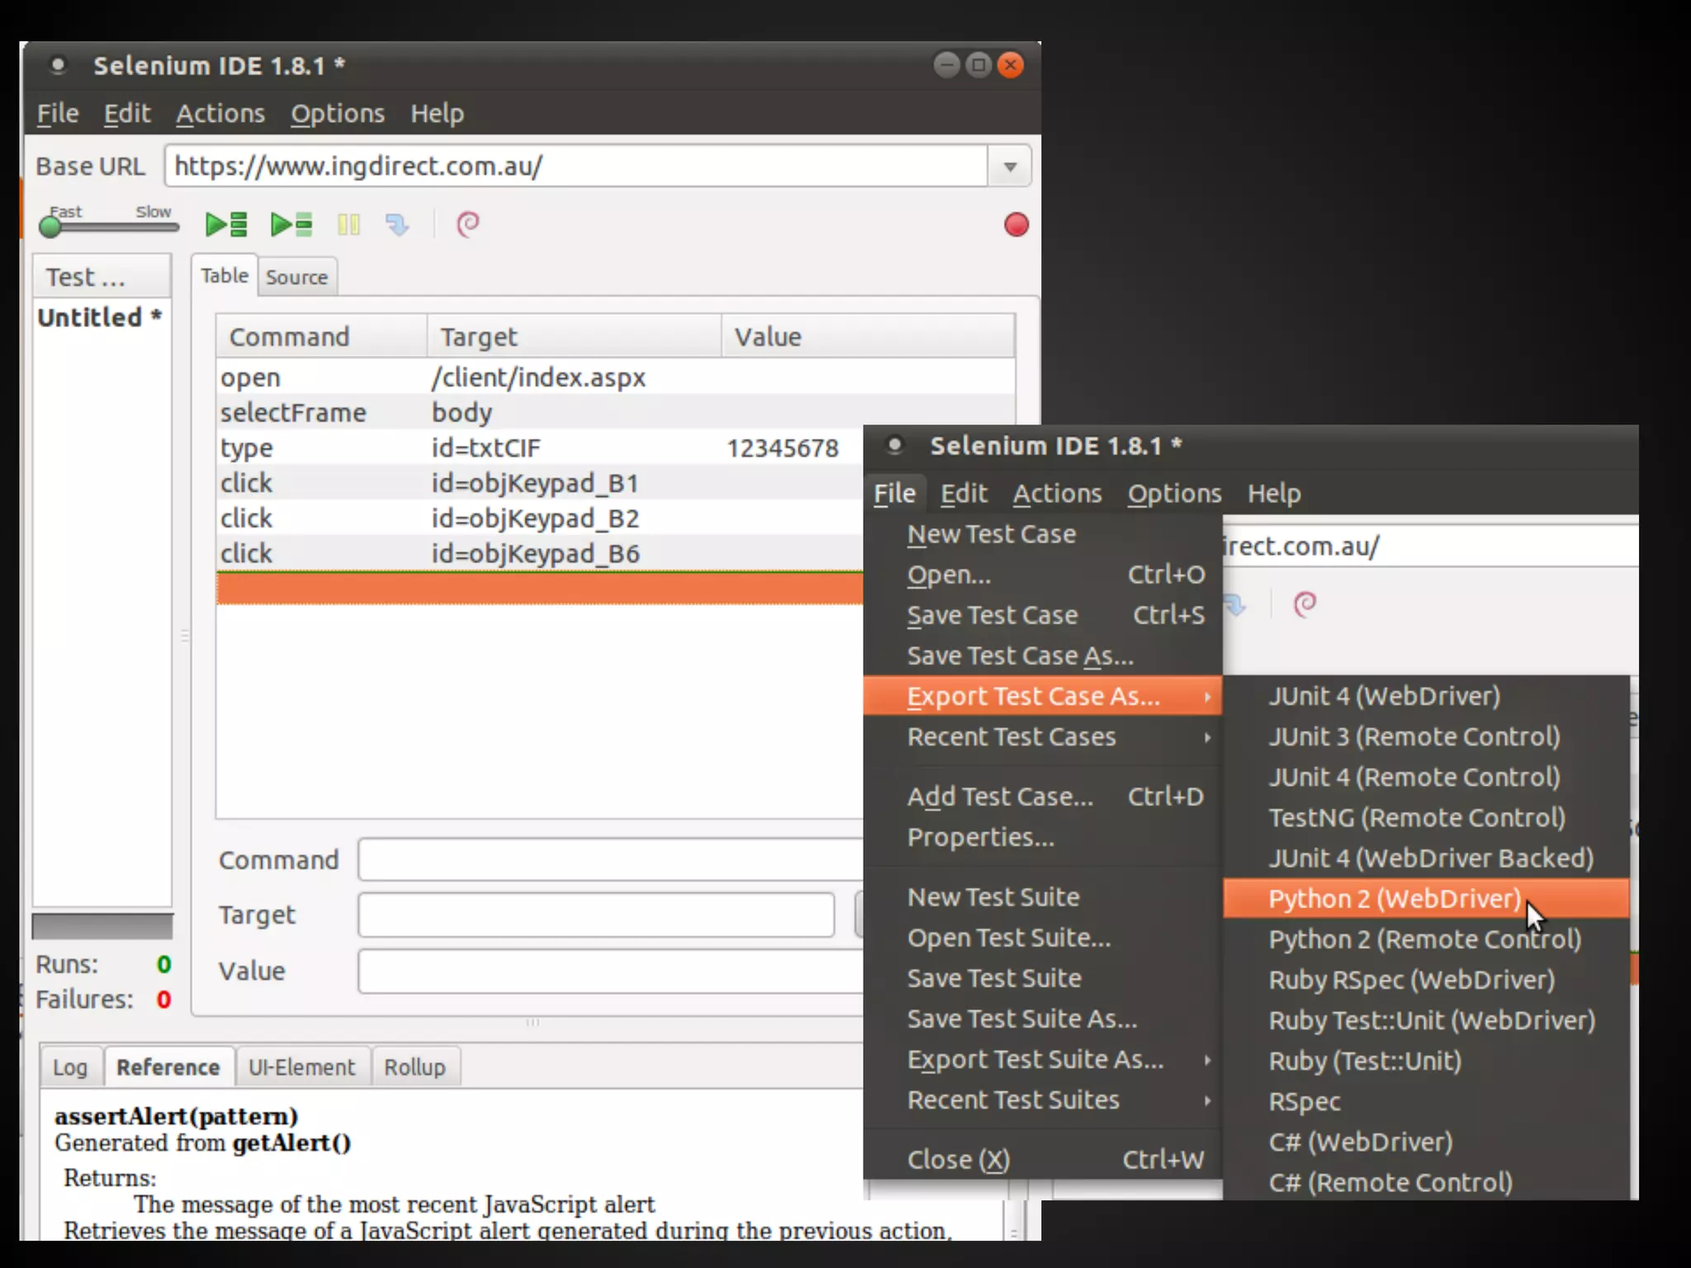This screenshot has width=1691, height=1268.
Task: Expand Recent Test Suites submenu
Action: coord(1043,1100)
